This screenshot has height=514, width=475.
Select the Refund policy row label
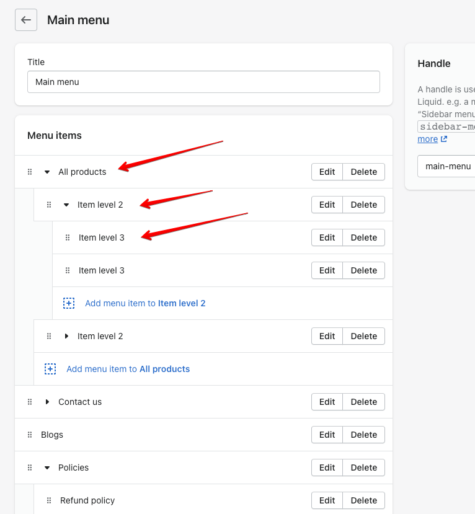[x=87, y=500]
